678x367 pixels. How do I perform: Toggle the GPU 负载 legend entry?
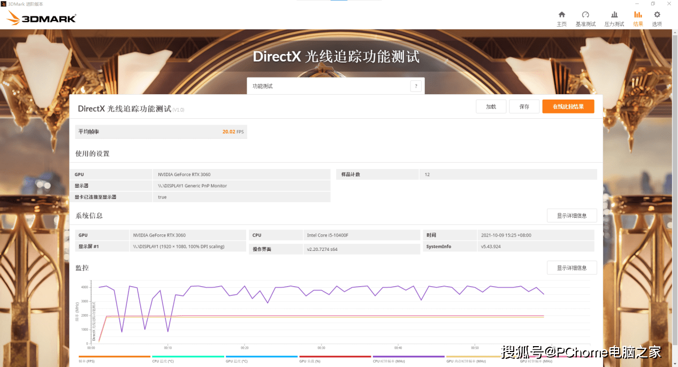click(x=310, y=361)
